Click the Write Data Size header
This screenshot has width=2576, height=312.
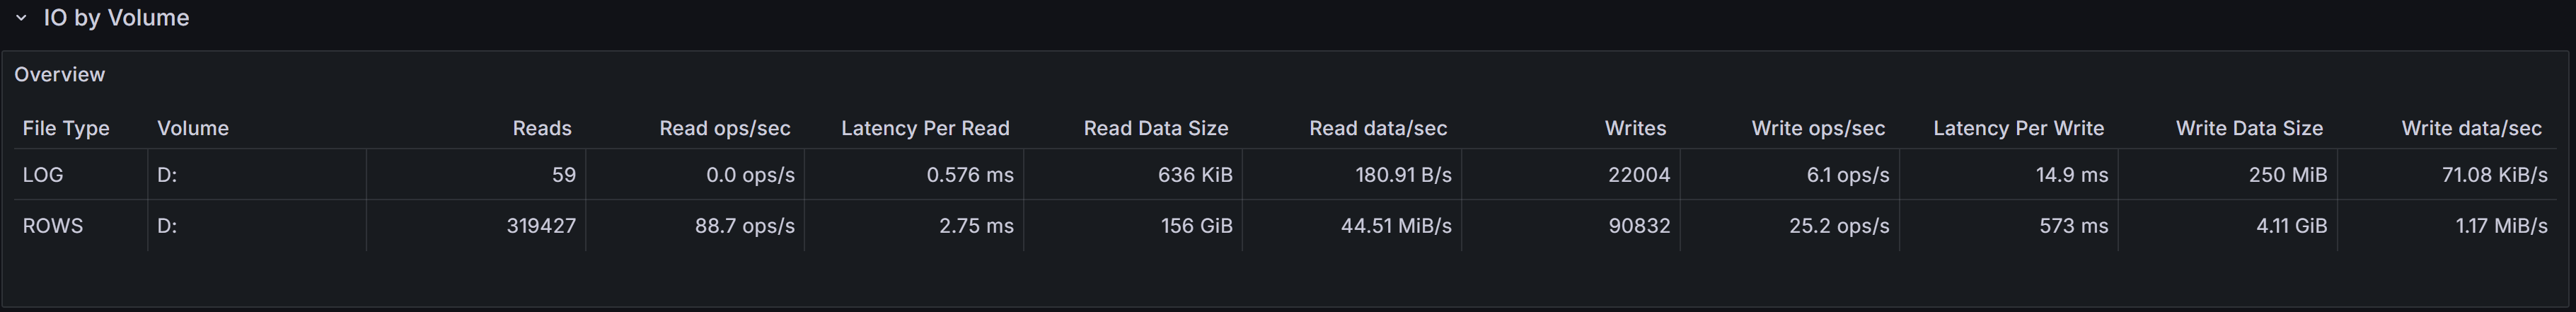click(x=2248, y=128)
